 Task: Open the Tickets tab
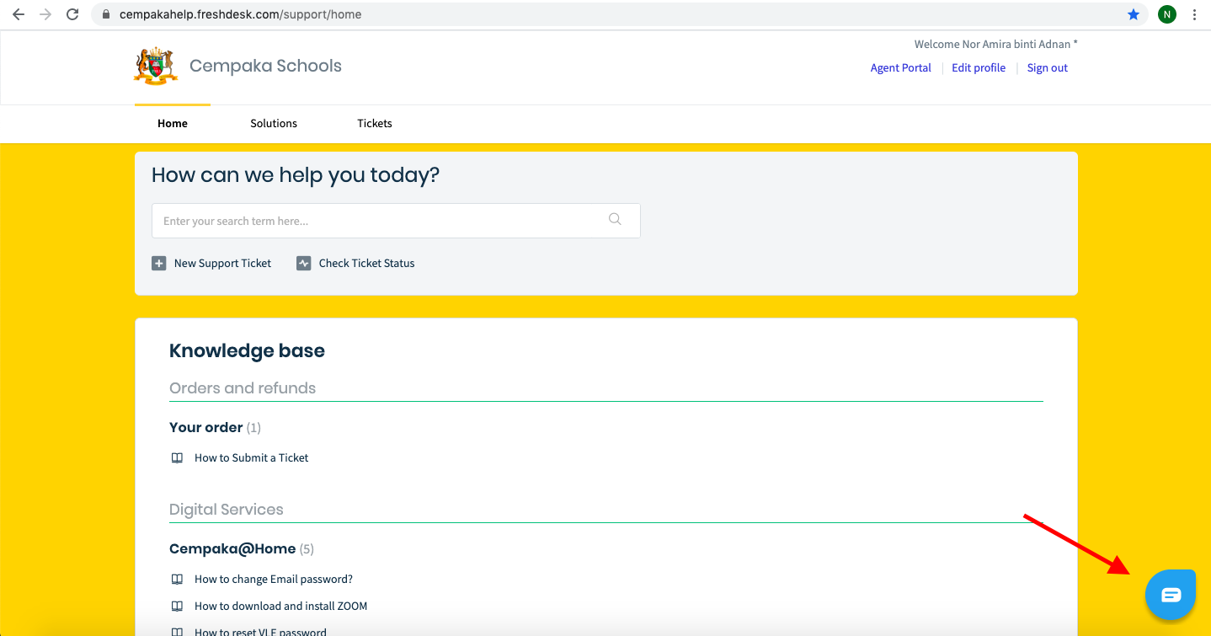375,123
